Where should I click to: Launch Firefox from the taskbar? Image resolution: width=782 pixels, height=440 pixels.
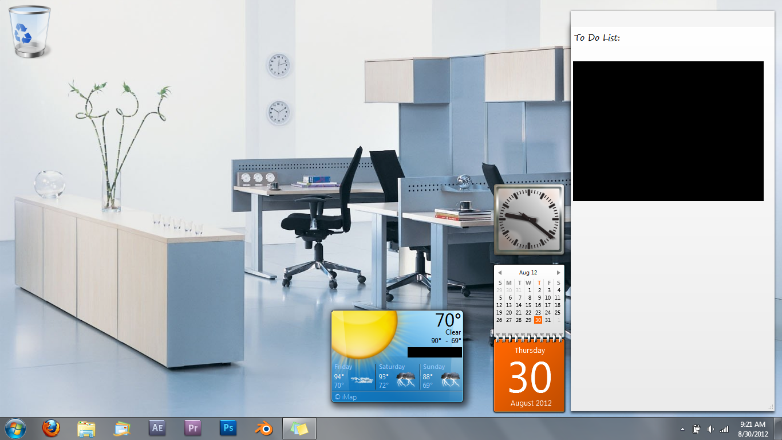51,428
